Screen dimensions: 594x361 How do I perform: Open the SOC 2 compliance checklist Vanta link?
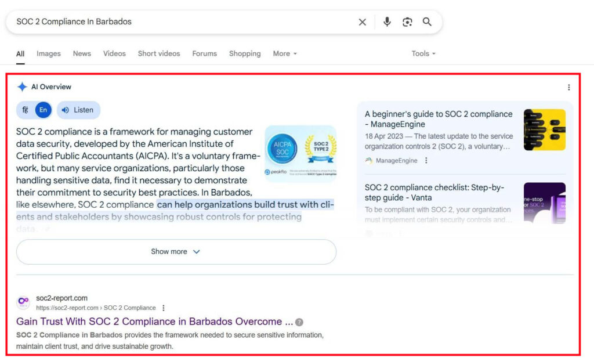point(434,193)
